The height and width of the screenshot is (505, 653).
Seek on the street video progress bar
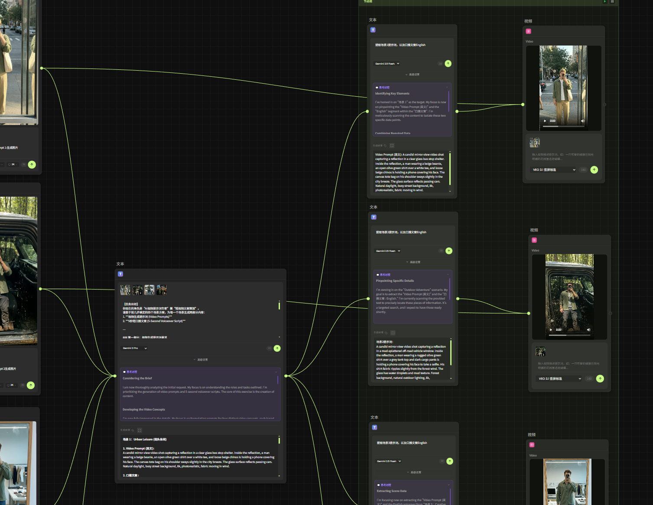coord(562,126)
